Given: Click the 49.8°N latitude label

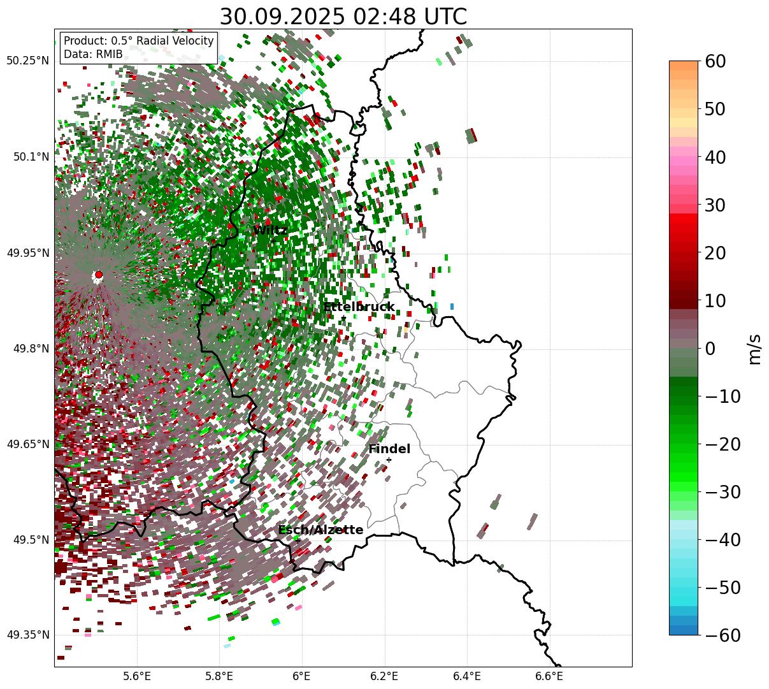Looking at the screenshot, I should pos(31,349).
